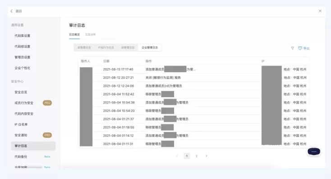331x179 pixels.
Task: Click the date 2021-08-12 12:24:06
Action: point(119,86)
